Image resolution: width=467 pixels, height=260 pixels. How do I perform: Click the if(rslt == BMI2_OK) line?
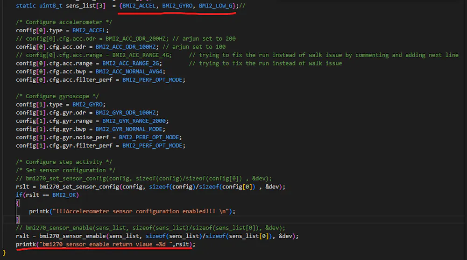47,195
